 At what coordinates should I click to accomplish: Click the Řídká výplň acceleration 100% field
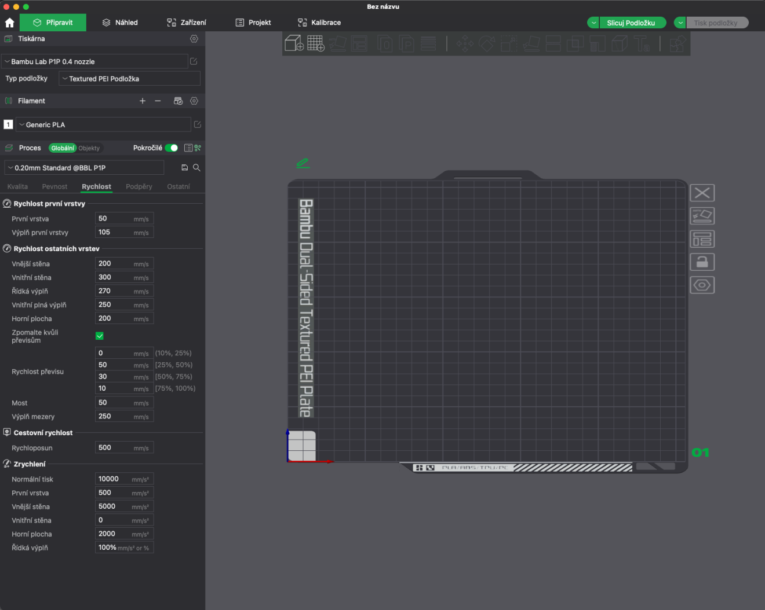[124, 547]
